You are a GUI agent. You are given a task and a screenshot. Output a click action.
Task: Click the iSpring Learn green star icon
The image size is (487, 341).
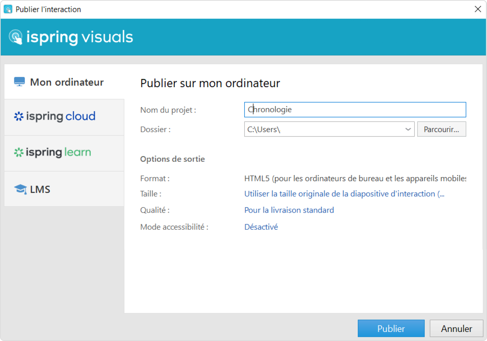[x=19, y=152]
